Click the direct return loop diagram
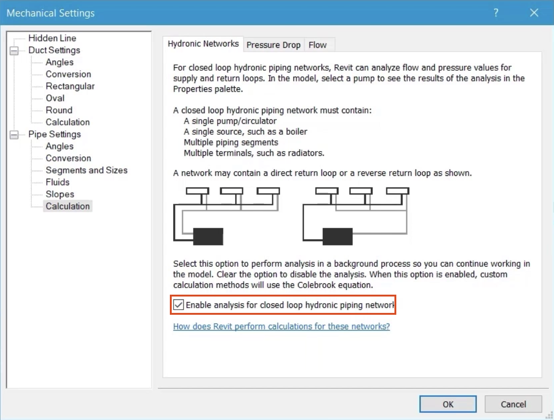The width and height of the screenshot is (554, 420). [226, 216]
